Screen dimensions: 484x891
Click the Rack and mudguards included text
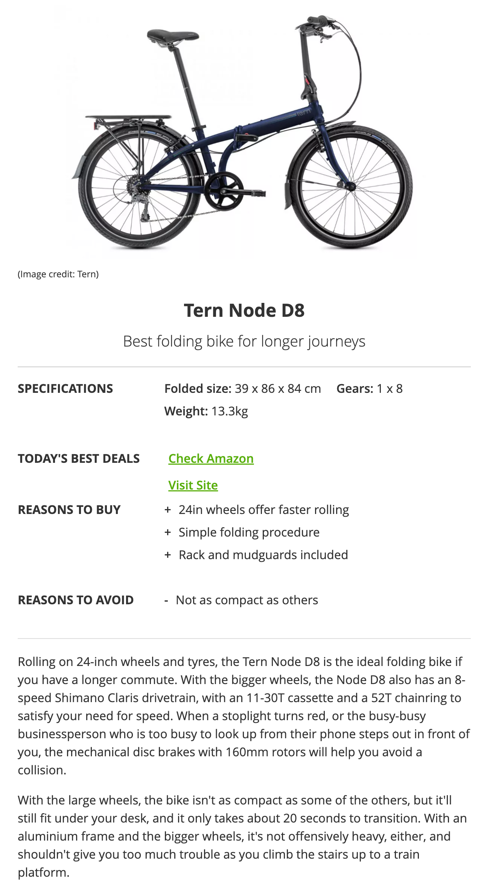point(263,555)
